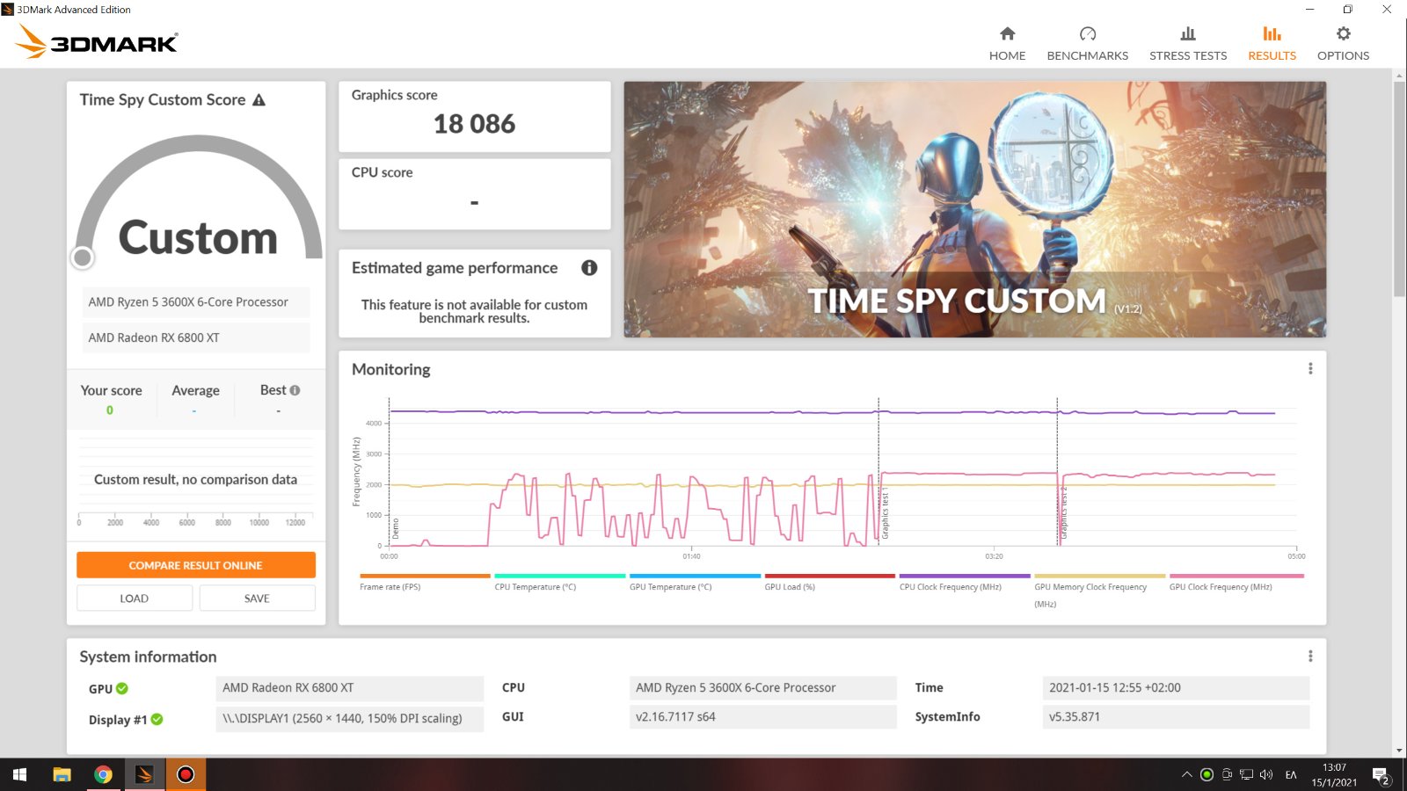The height and width of the screenshot is (791, 1407).
Task: Click scrollbar down arrow
Action: 1399,751
